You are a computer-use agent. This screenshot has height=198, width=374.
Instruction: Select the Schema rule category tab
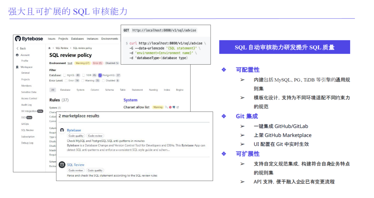coord(110,90)
